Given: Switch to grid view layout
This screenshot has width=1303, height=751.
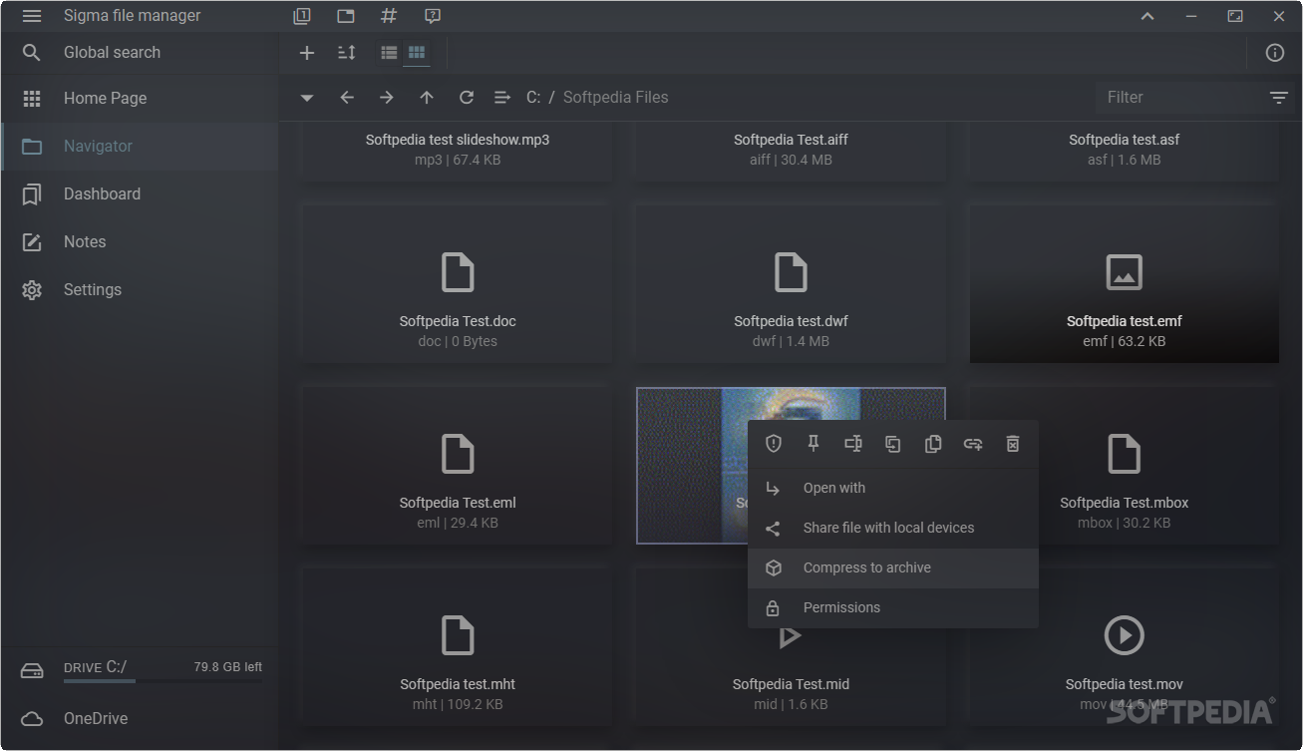Looking at the screenshot, I should pyautogui.click(x=417, y=53).
